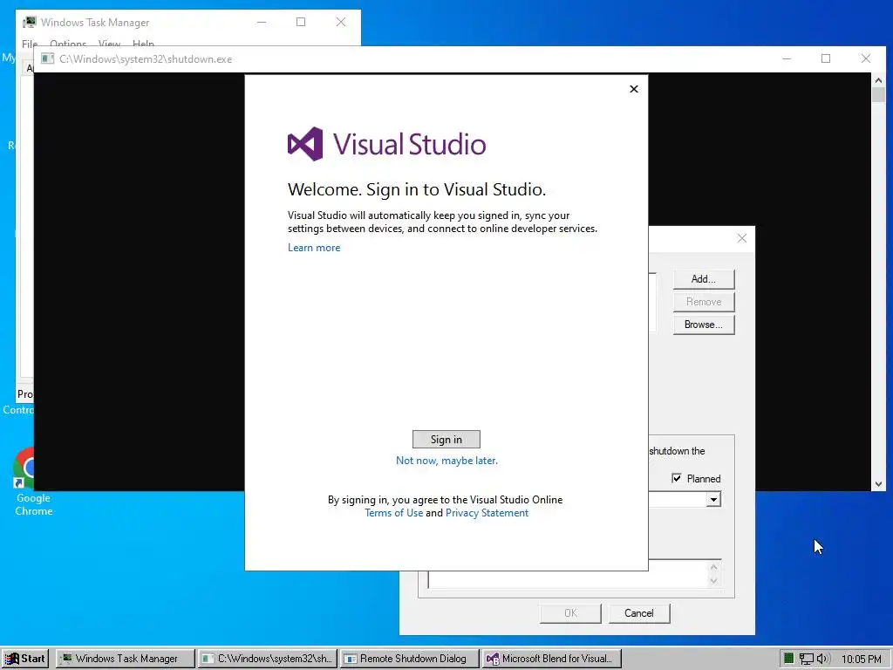Toggle the Planned checkbox
Screen dimensions: 893x670
[677, 479]
